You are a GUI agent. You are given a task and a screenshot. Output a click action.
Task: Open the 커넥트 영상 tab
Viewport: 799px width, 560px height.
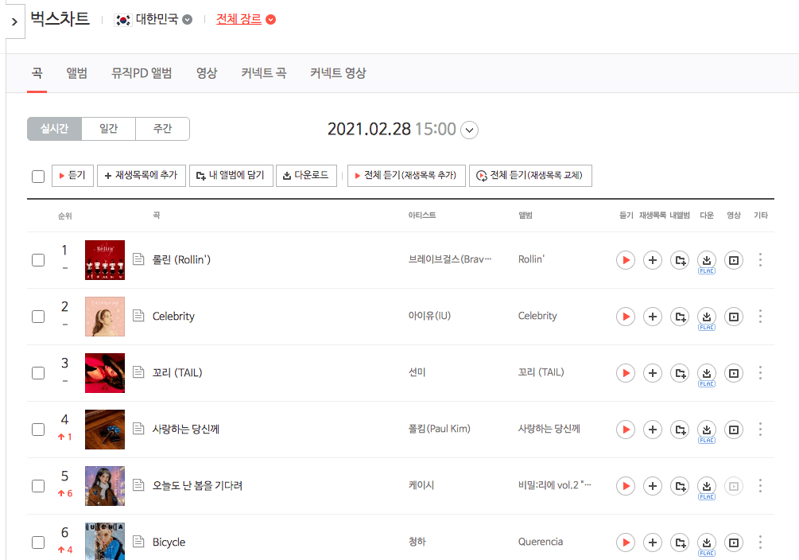click(338, 73)
